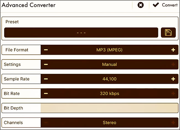Screen dimensions: 180x130
Task: Raise Sample Rate with plus icon
Action: pos(173,79)
